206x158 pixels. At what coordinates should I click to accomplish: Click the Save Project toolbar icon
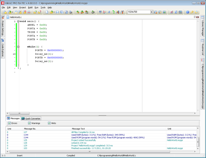(x=16, y=12)
